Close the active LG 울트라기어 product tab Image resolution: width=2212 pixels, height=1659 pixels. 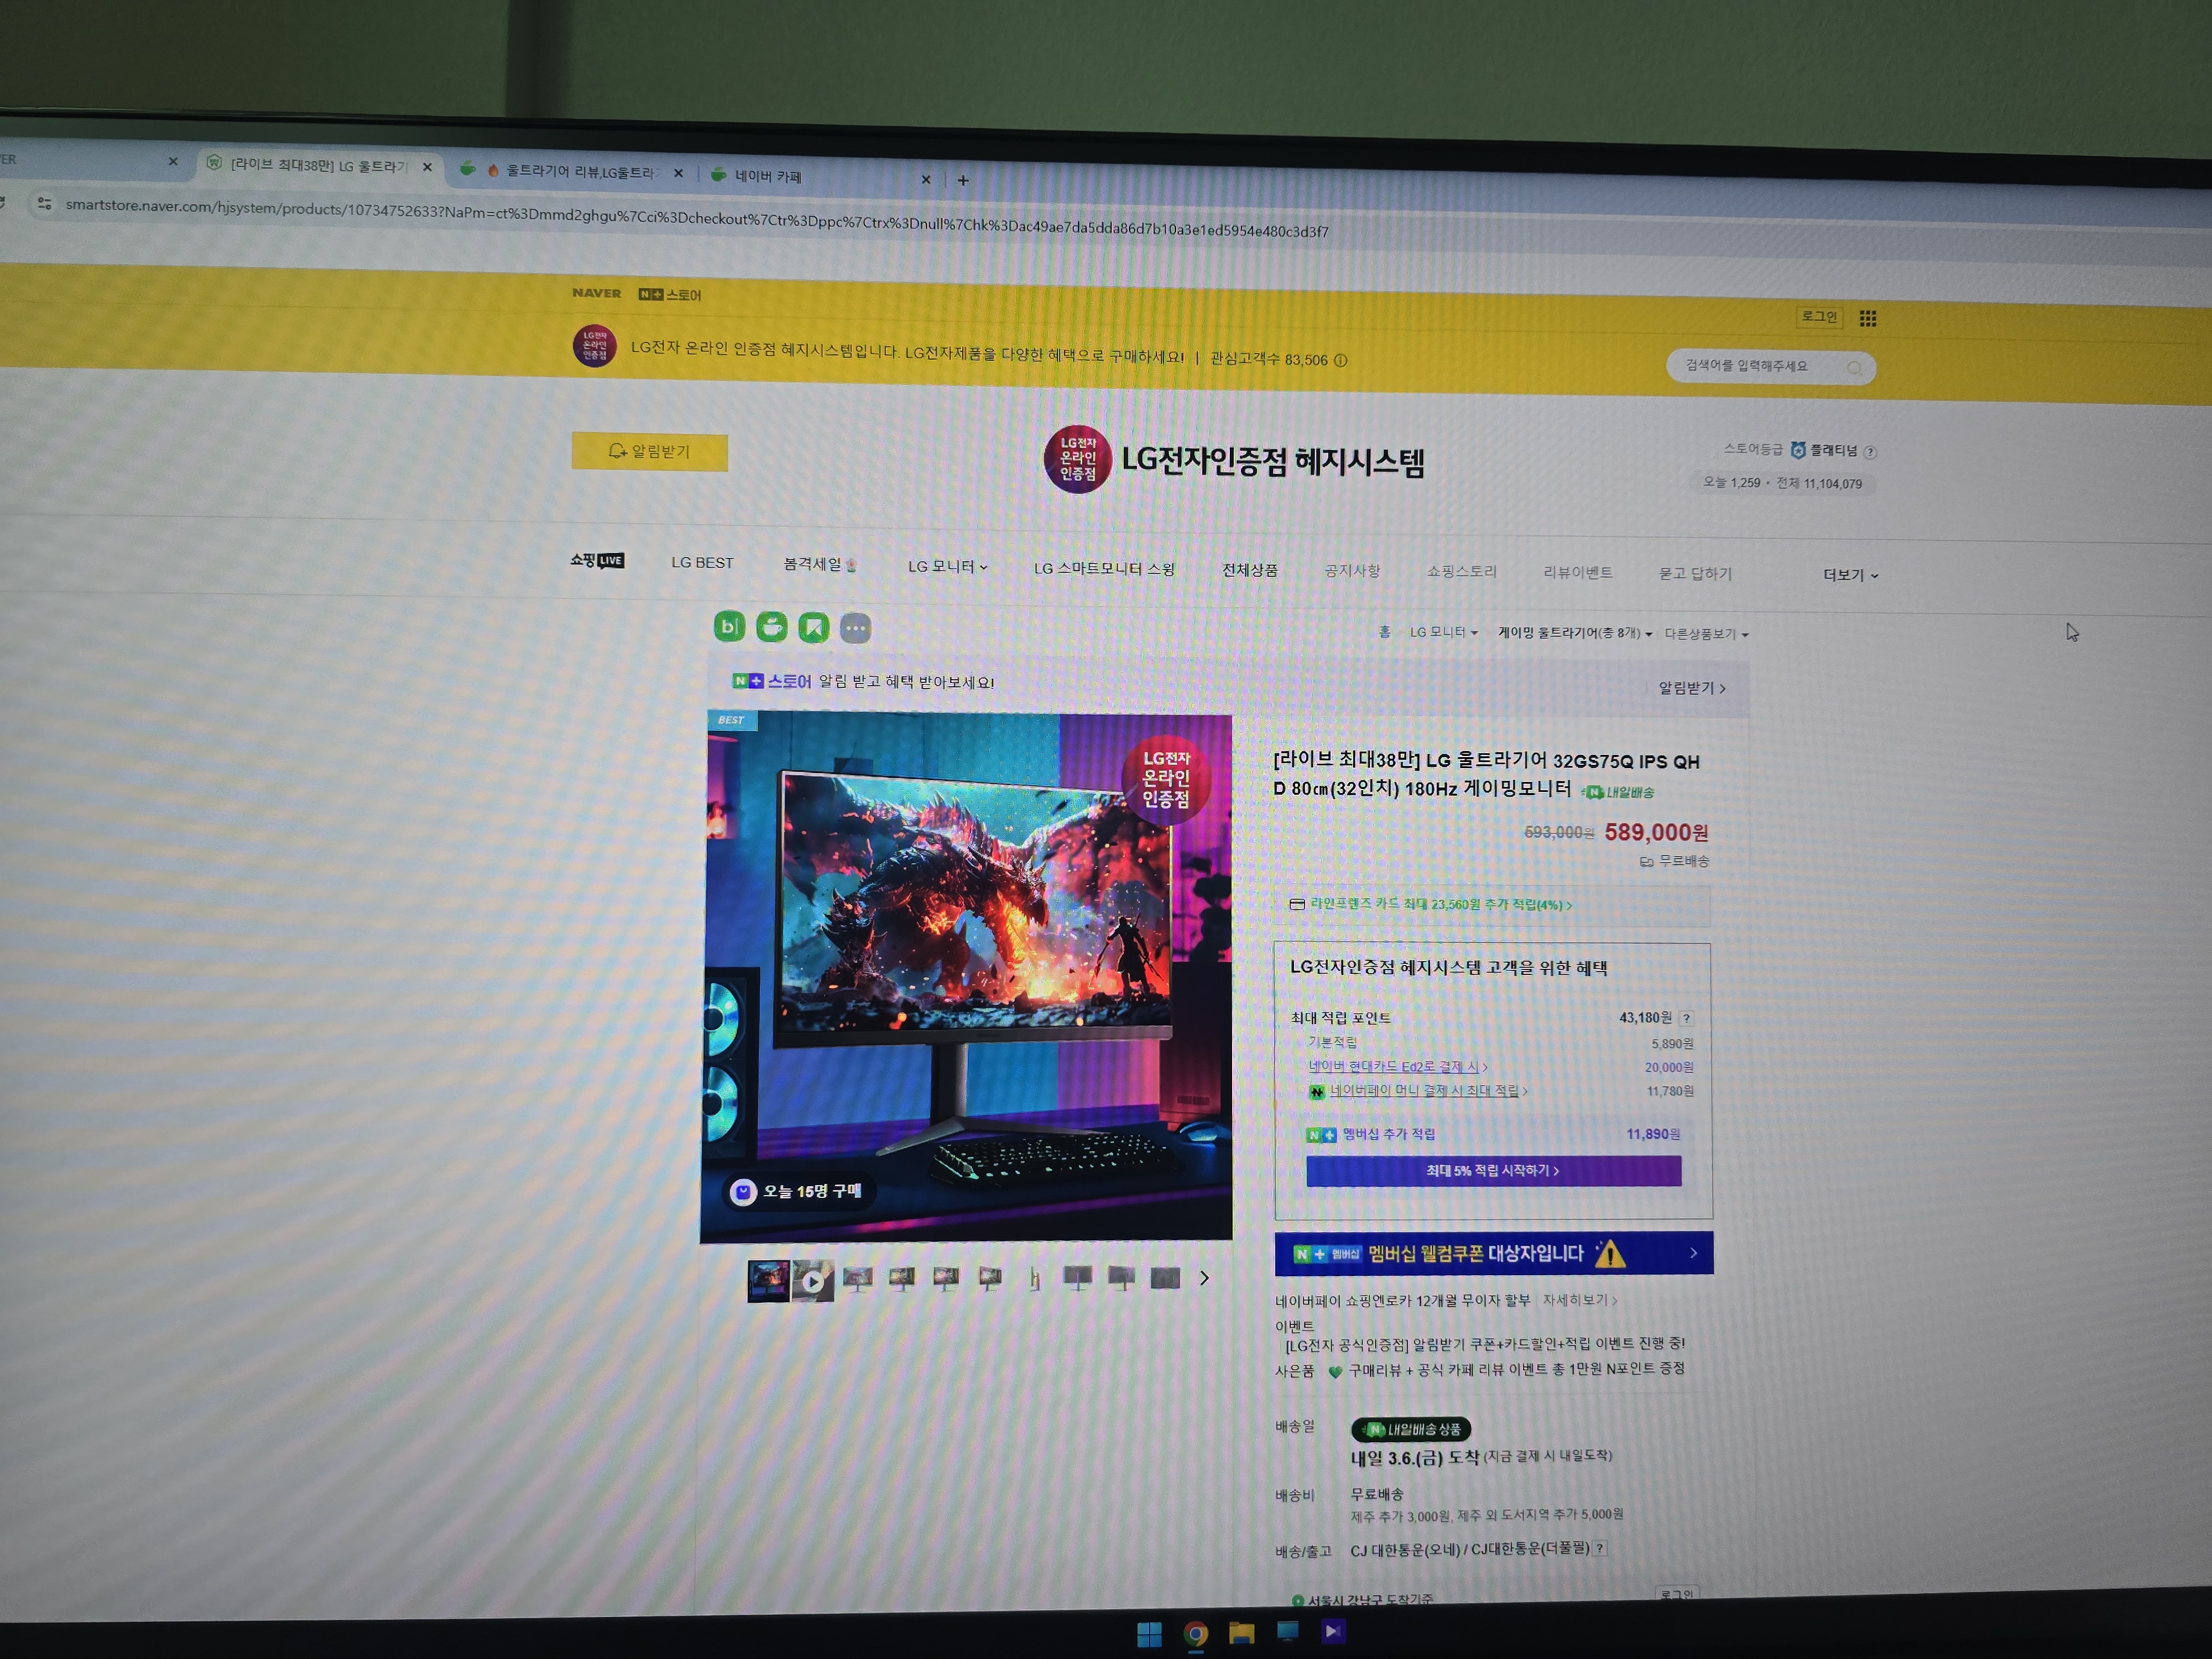428,167
